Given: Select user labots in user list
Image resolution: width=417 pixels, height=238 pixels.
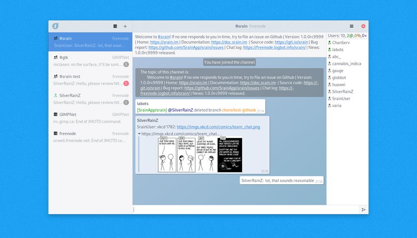Looking at the screenshot, I should coord(347,50).
